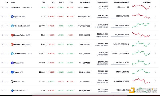The width and height of the screenshot is (160, 96).
Task: Click the Internet Computer logo icon
Action: click(x=12, y=7)
